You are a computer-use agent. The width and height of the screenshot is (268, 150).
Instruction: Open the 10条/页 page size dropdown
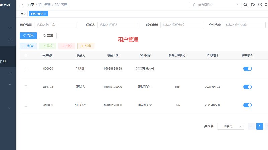230,126
